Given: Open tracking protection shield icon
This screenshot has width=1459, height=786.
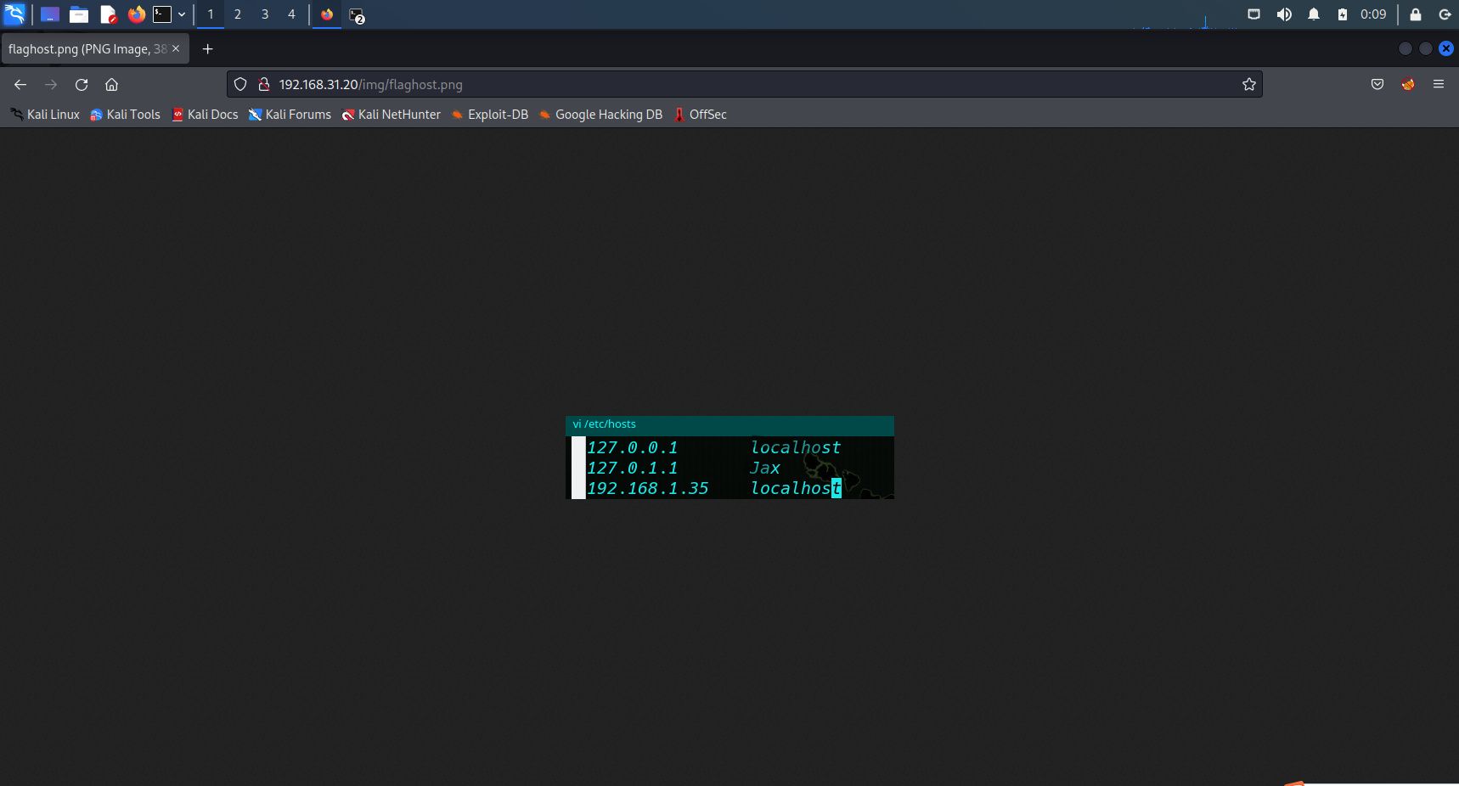Looking at the screenshot, I should (240, 85).
